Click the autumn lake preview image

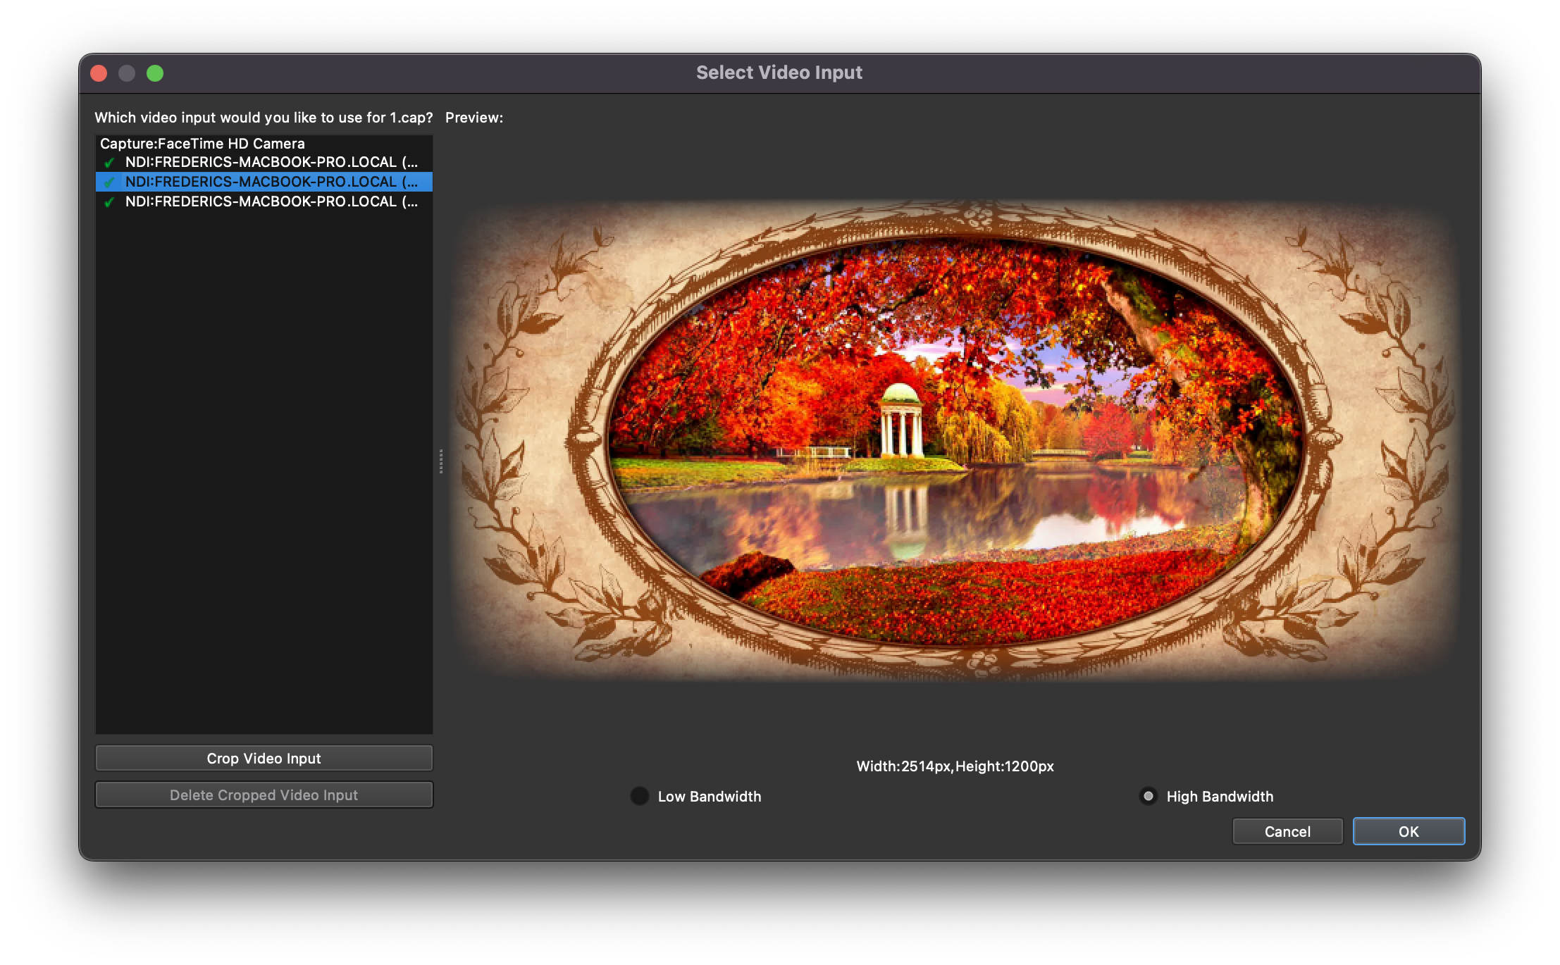955,440
